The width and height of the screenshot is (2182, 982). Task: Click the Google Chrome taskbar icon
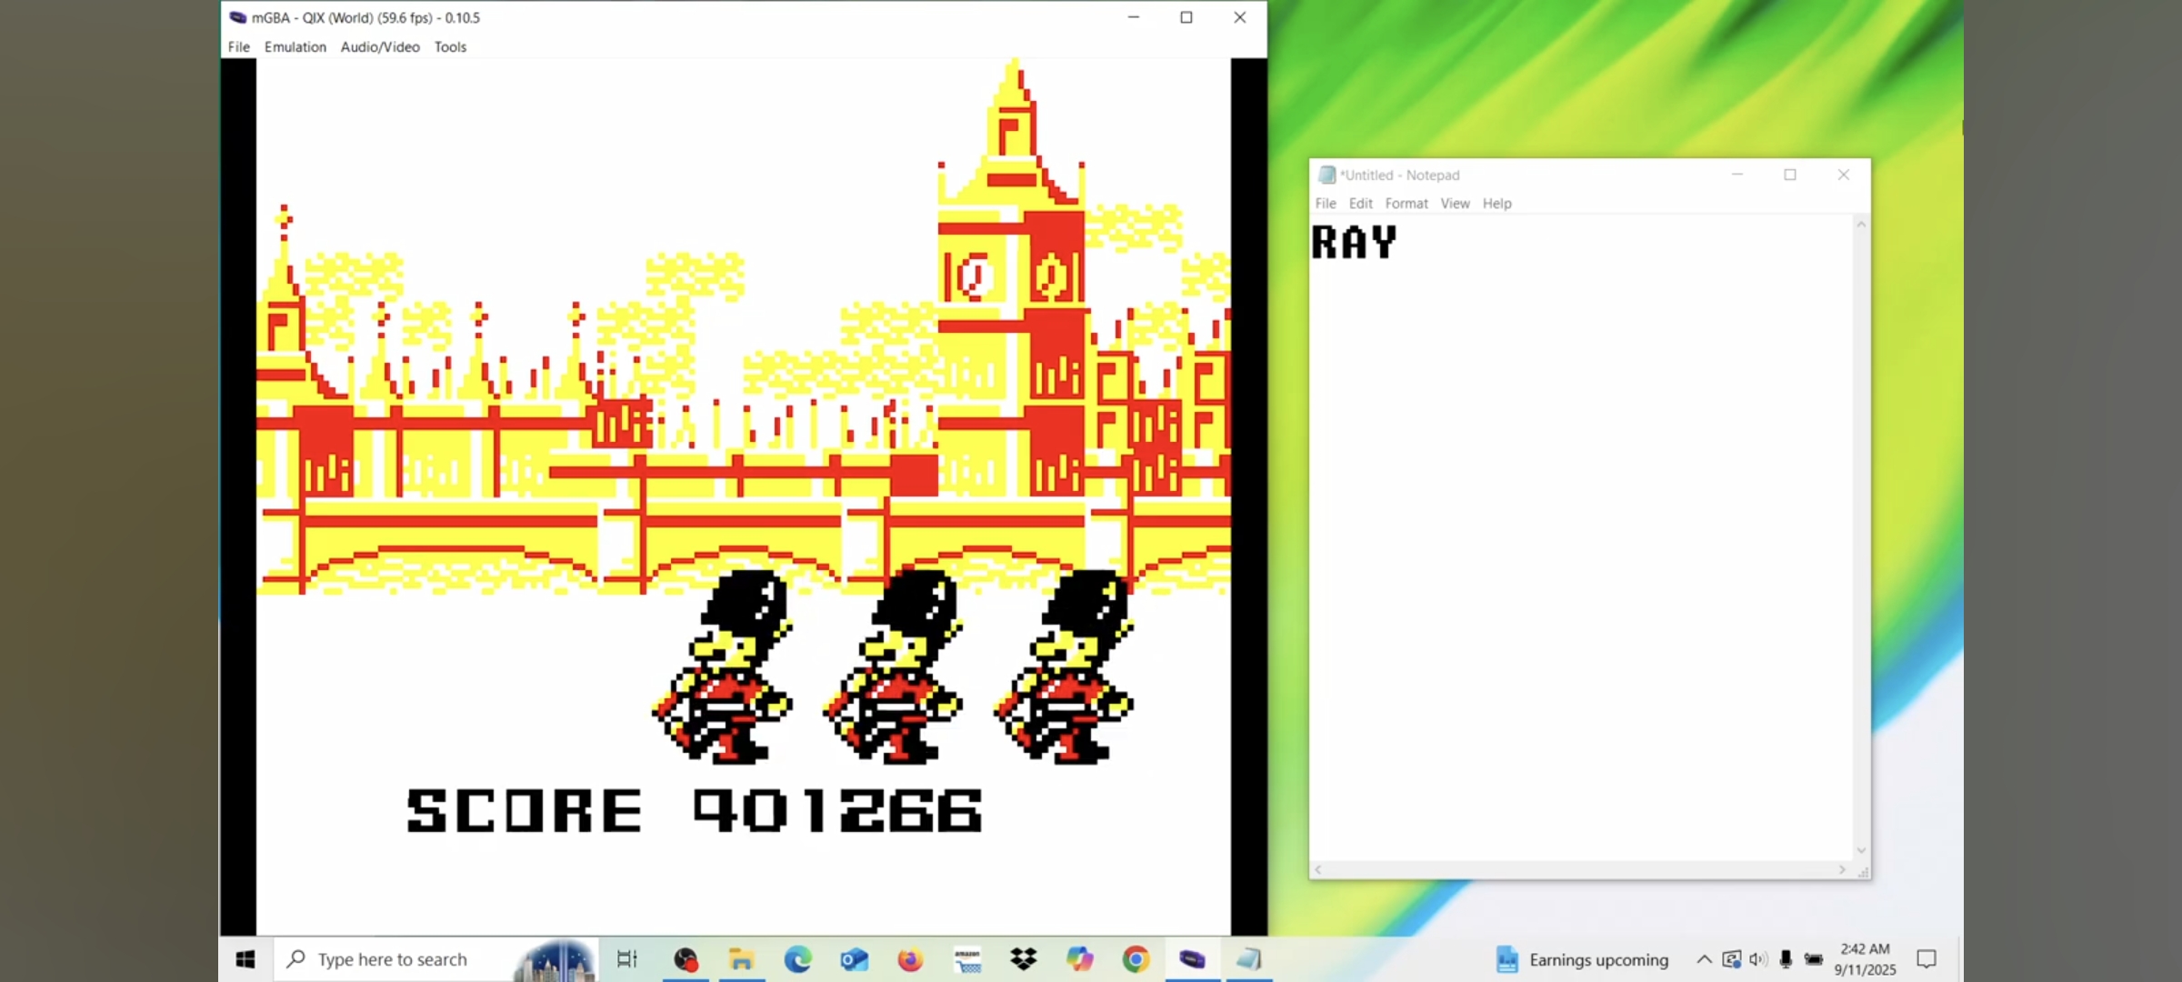(1136, 959)
